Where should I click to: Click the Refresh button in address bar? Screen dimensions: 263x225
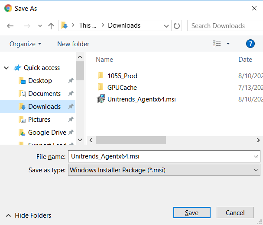click(x=177, y=26)
